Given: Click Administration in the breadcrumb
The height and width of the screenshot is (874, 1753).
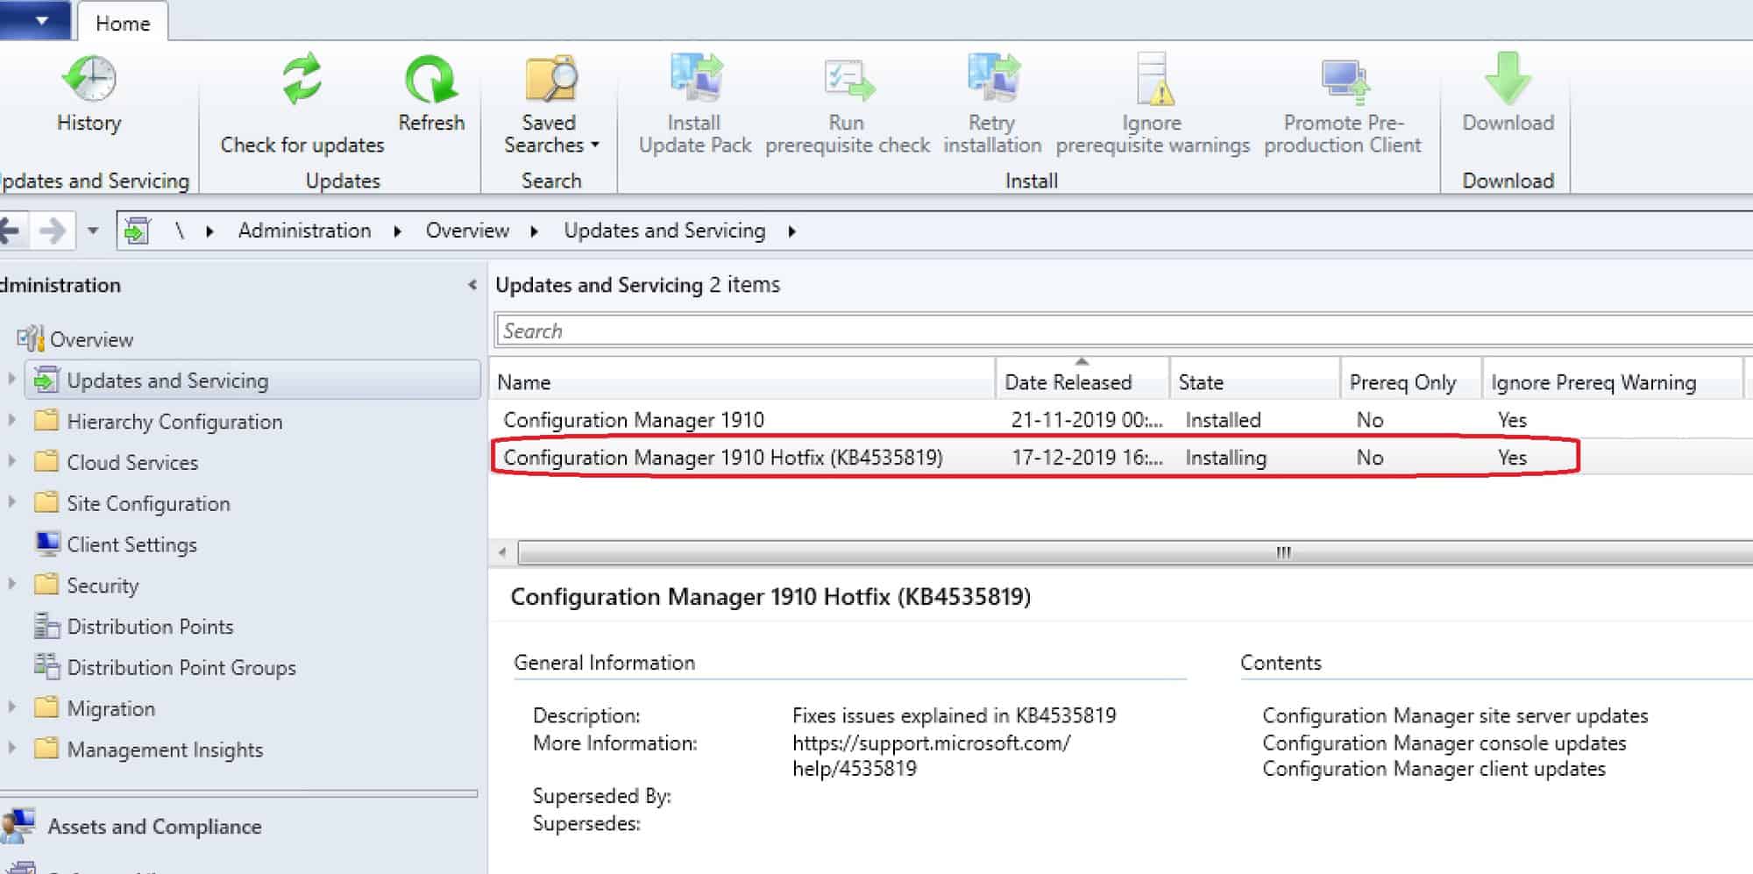Looking at the screenshot, I should pos(304,231).
